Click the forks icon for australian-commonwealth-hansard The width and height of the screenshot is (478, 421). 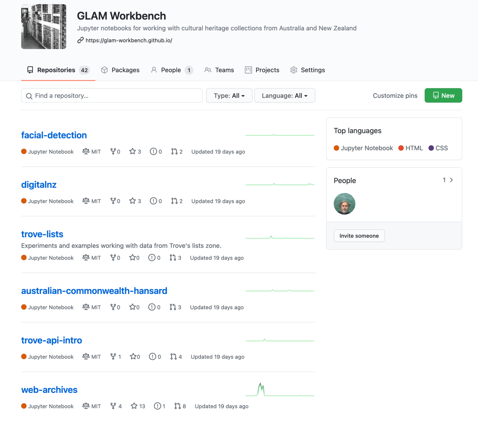113,307
